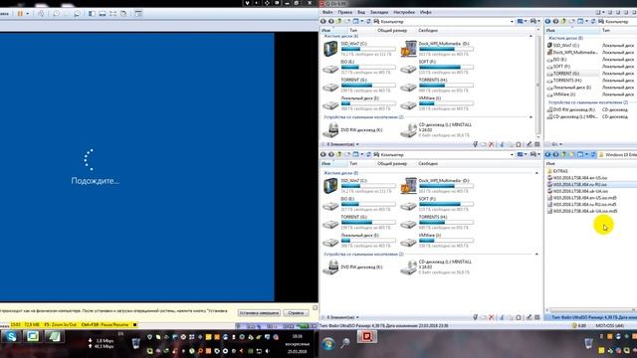Open EXTRAS folder in bottom-right pane
This screenshot has height=358, width=637.
coord(557,171)
